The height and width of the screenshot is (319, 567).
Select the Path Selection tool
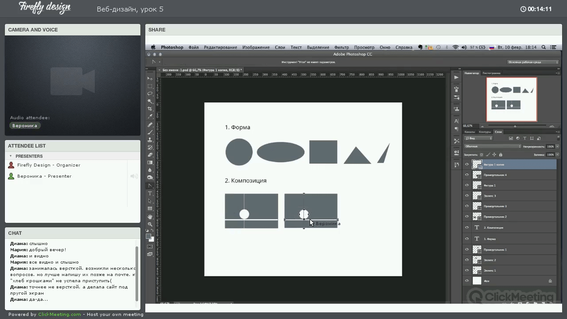coord(150,201)
